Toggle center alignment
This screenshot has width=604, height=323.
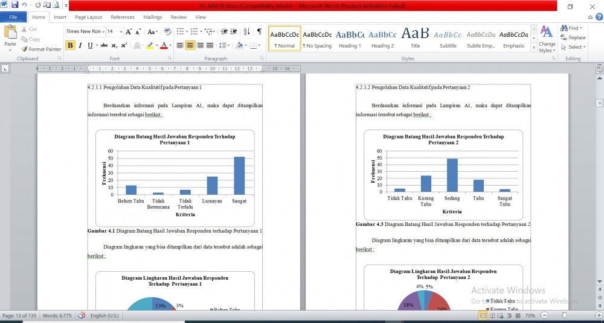(190, 45)
